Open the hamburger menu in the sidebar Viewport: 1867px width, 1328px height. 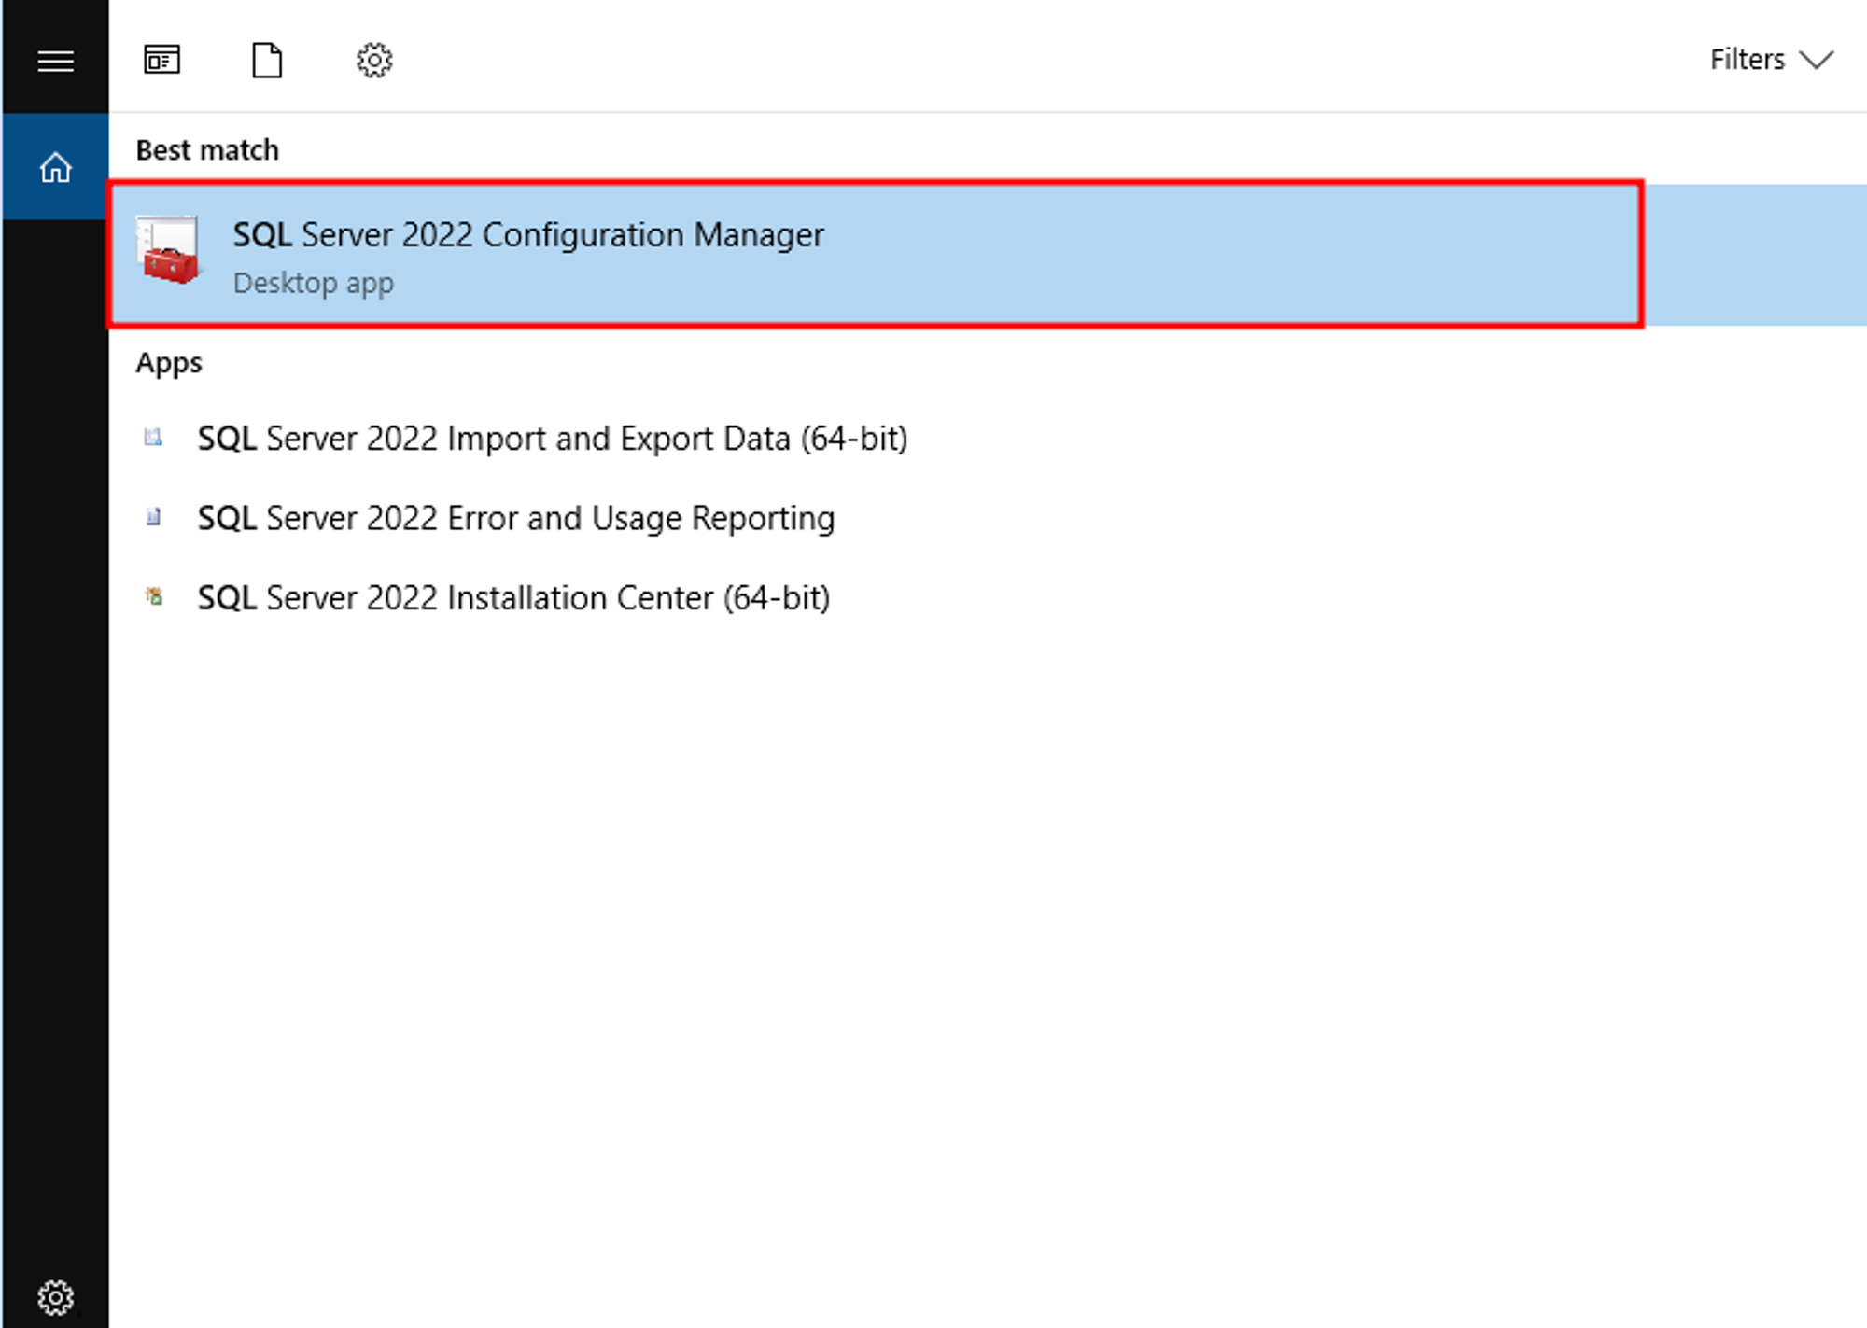[x=55, y=61]
